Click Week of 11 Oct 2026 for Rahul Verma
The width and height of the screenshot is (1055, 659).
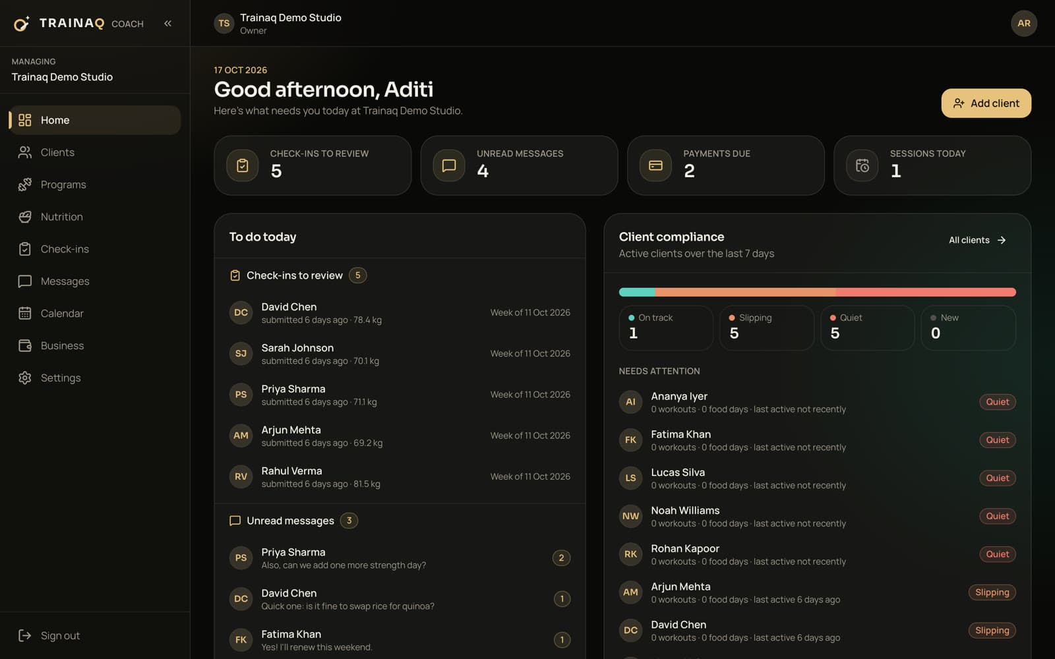pos(530,476)
